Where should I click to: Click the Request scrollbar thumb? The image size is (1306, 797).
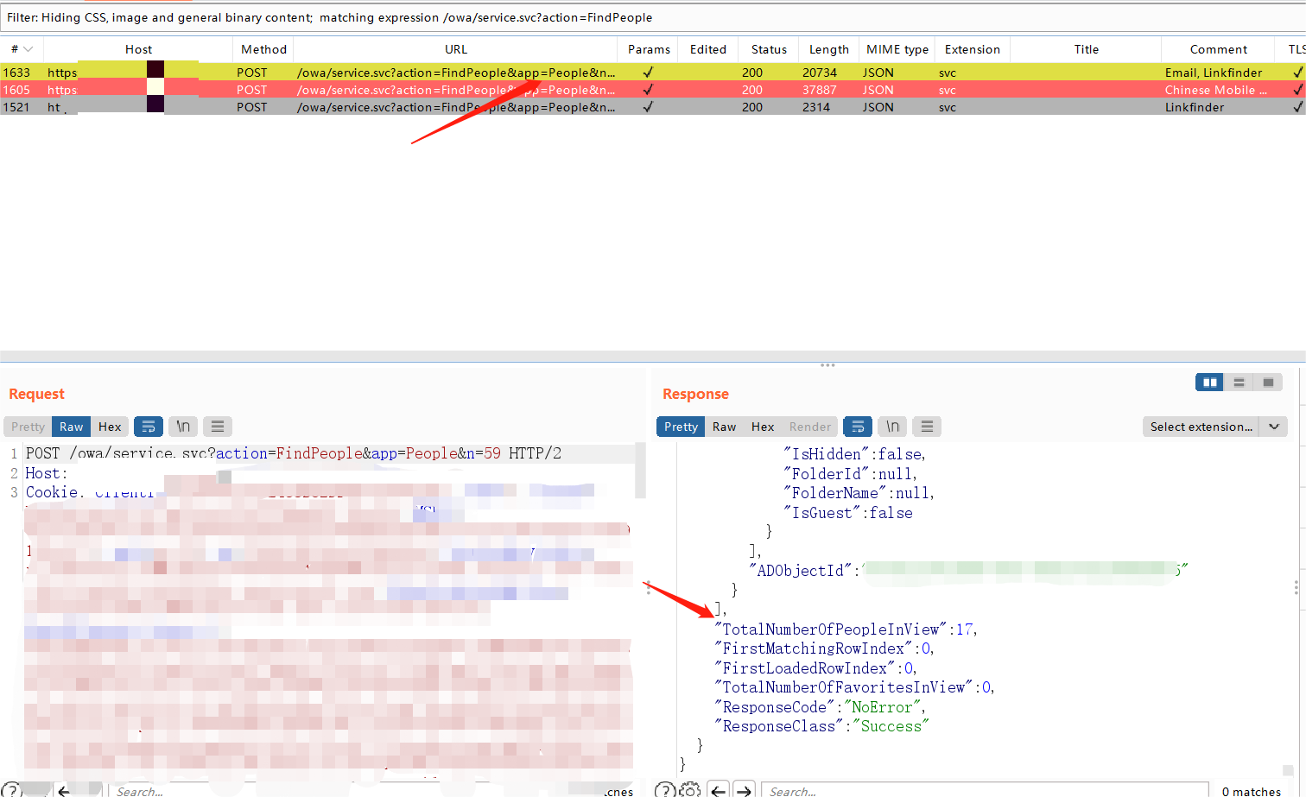(640, 471)
